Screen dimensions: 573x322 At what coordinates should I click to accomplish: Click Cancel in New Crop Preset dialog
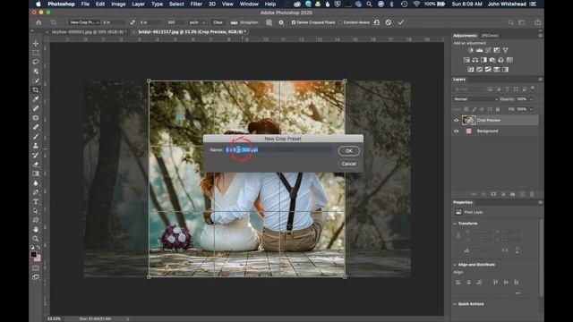point(348,164)
